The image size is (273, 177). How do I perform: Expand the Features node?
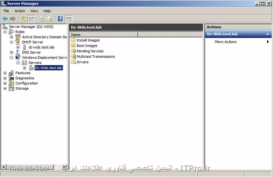point(5,73)
